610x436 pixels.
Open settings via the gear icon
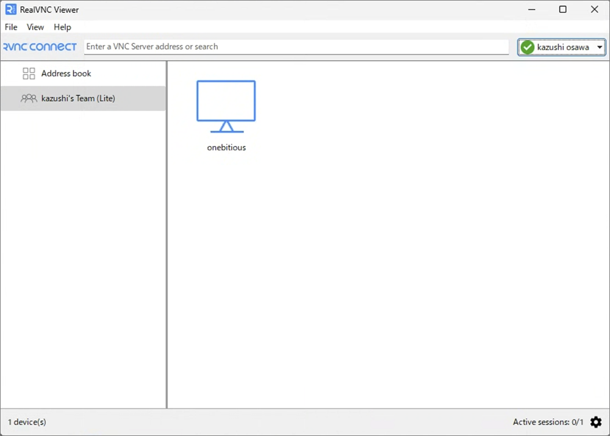point(596,422)
